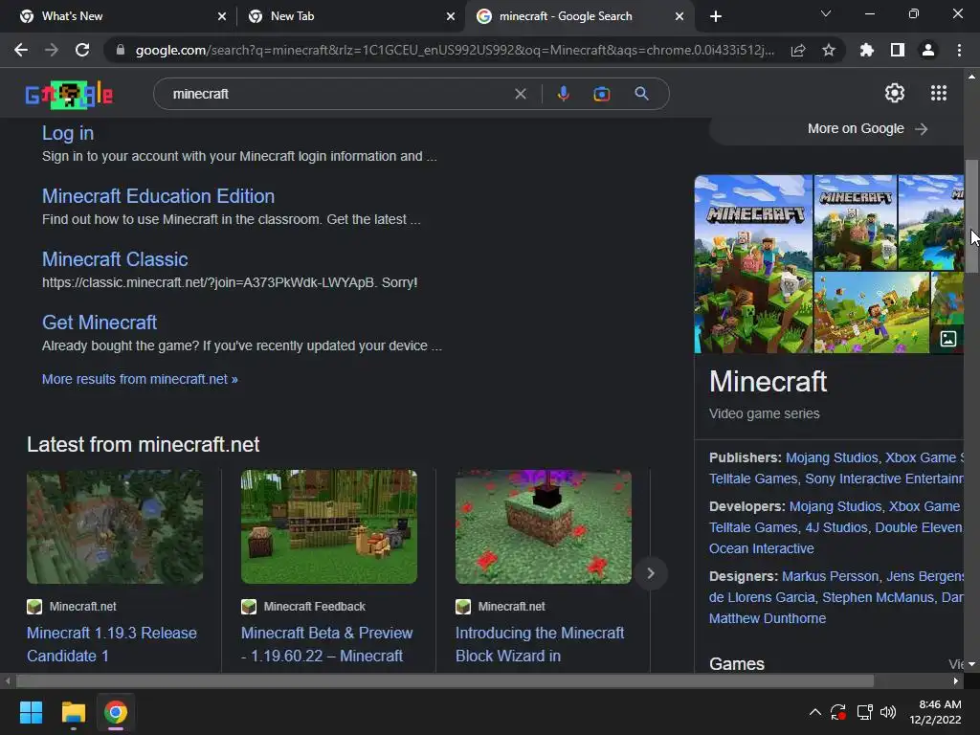Open more images icon on Minecraft panel
This screenshot has height=735, width=980.
click(948, 339)
